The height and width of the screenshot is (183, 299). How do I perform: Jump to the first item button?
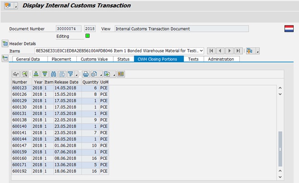pyautogui.click(x=211, y=51)
